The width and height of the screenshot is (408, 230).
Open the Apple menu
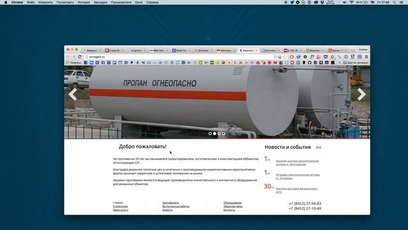click(x=6, y=3)
